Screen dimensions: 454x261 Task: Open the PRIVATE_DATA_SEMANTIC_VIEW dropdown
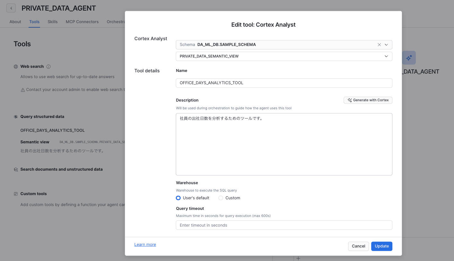pos(284,56)
